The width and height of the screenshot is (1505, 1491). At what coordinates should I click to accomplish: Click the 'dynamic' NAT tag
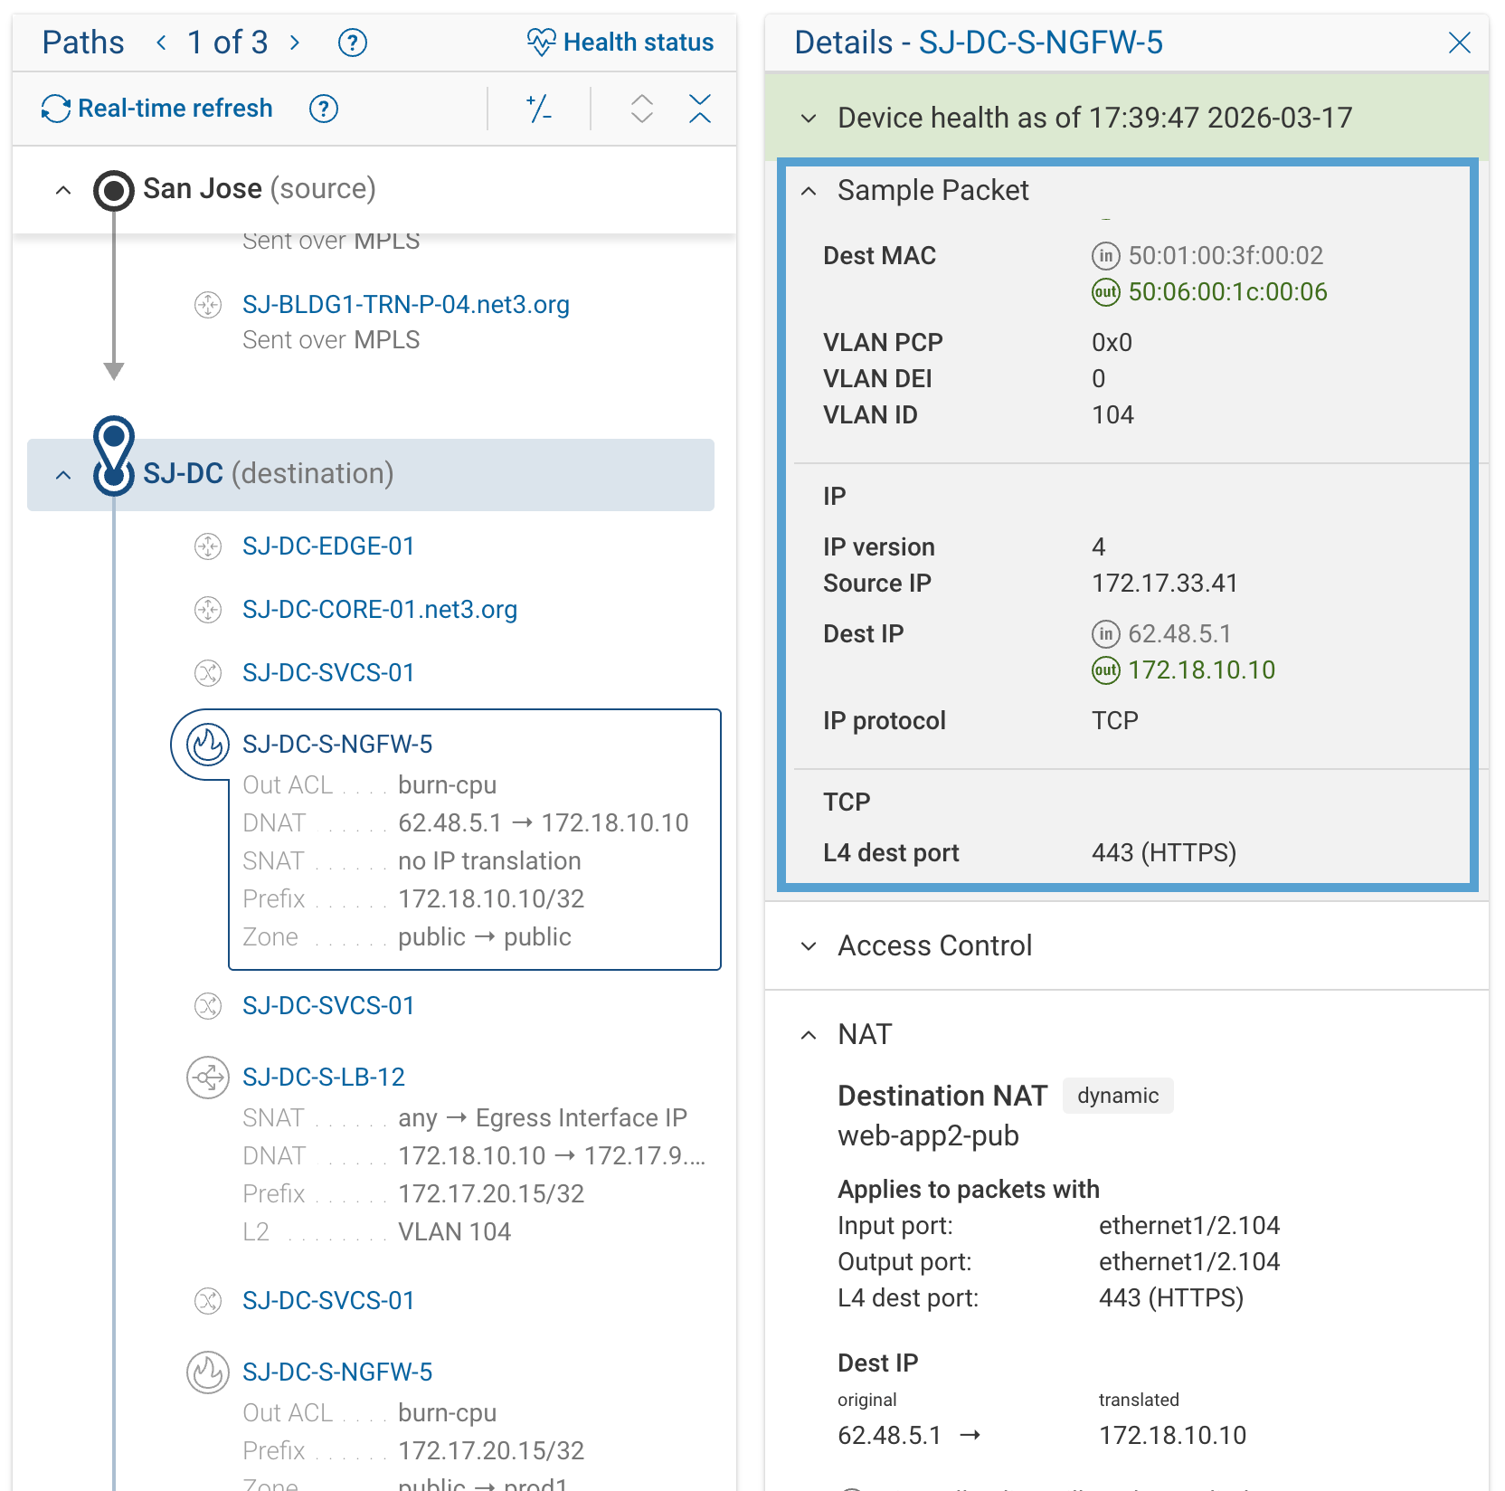(1118, 1096)
